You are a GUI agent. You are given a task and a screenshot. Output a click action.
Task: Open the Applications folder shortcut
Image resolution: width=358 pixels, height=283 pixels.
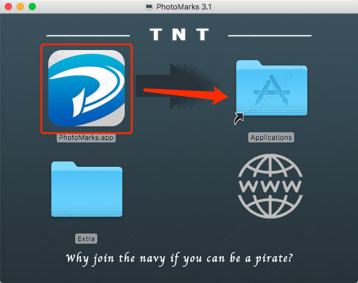[271, 88]
